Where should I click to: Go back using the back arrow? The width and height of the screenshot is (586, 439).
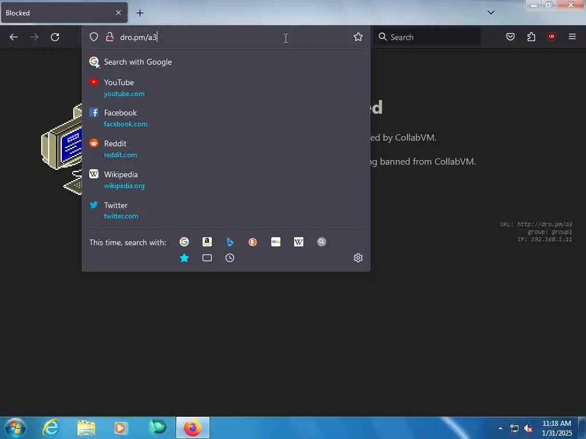point(14,37)
